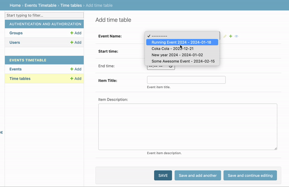Image resolution: width=289 pixels, height=187 pixels.
Task: Choose Coka Cola - 2023-12-21 from list
Action: click(182, 49)
